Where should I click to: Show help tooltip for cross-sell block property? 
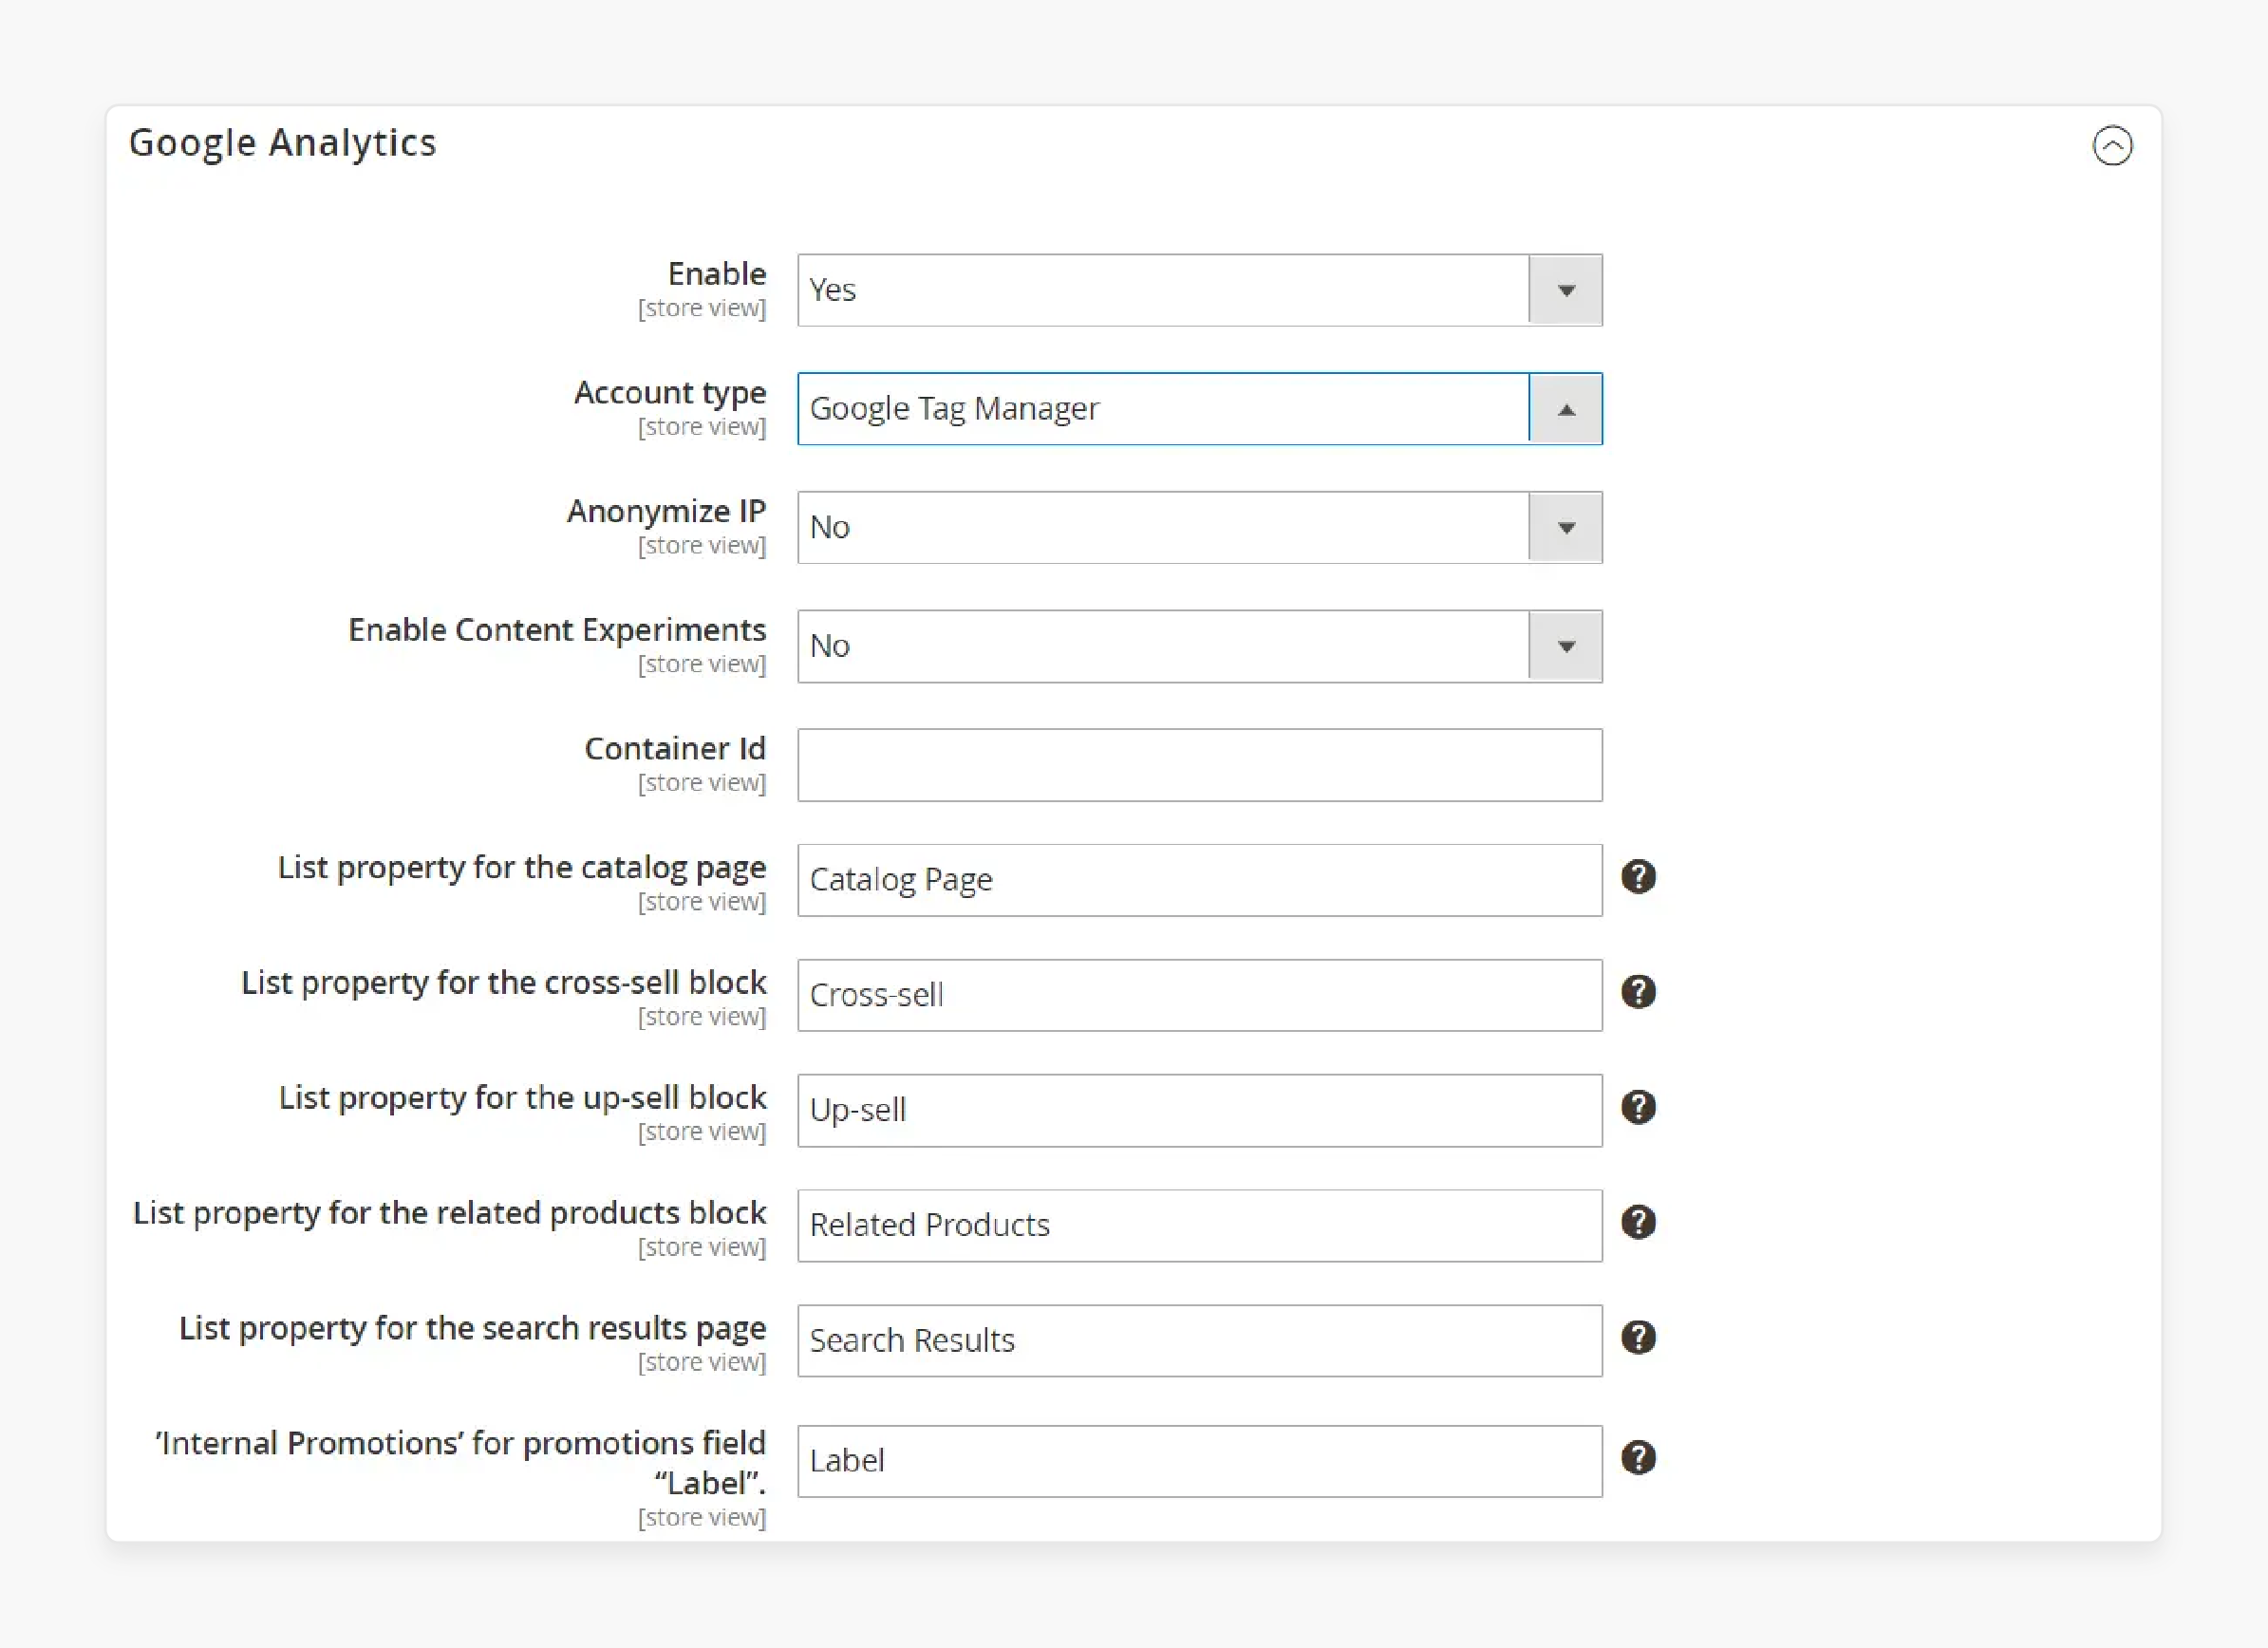(1638, 992)
